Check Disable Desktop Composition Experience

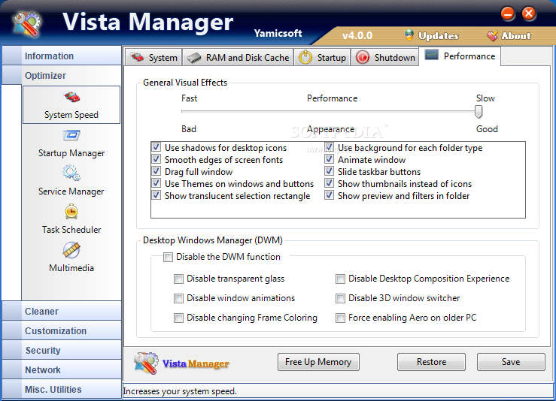(x=340, y=279)
